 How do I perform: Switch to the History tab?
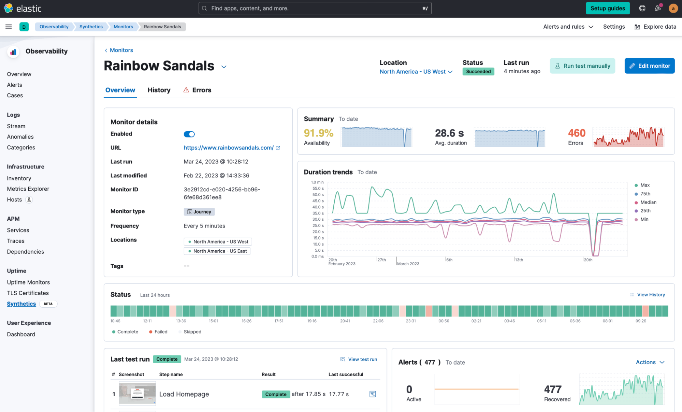159,90
